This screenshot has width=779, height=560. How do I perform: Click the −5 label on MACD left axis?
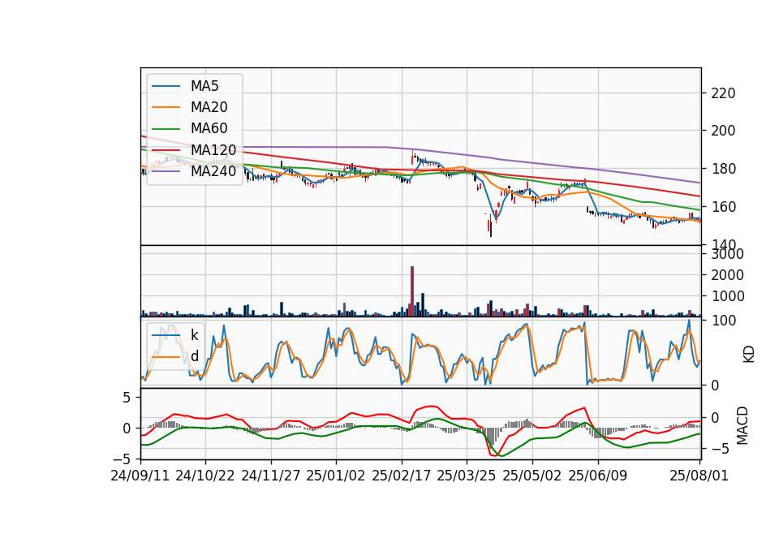point(122,459)
